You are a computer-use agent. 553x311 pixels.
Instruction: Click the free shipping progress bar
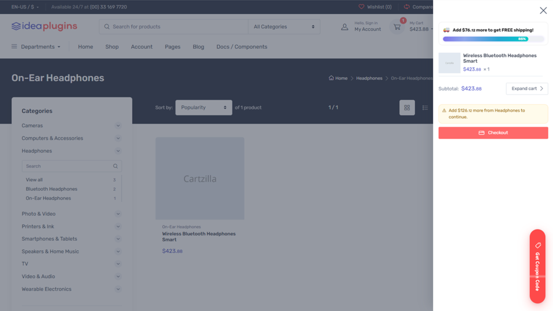click(x=493, y=39)
